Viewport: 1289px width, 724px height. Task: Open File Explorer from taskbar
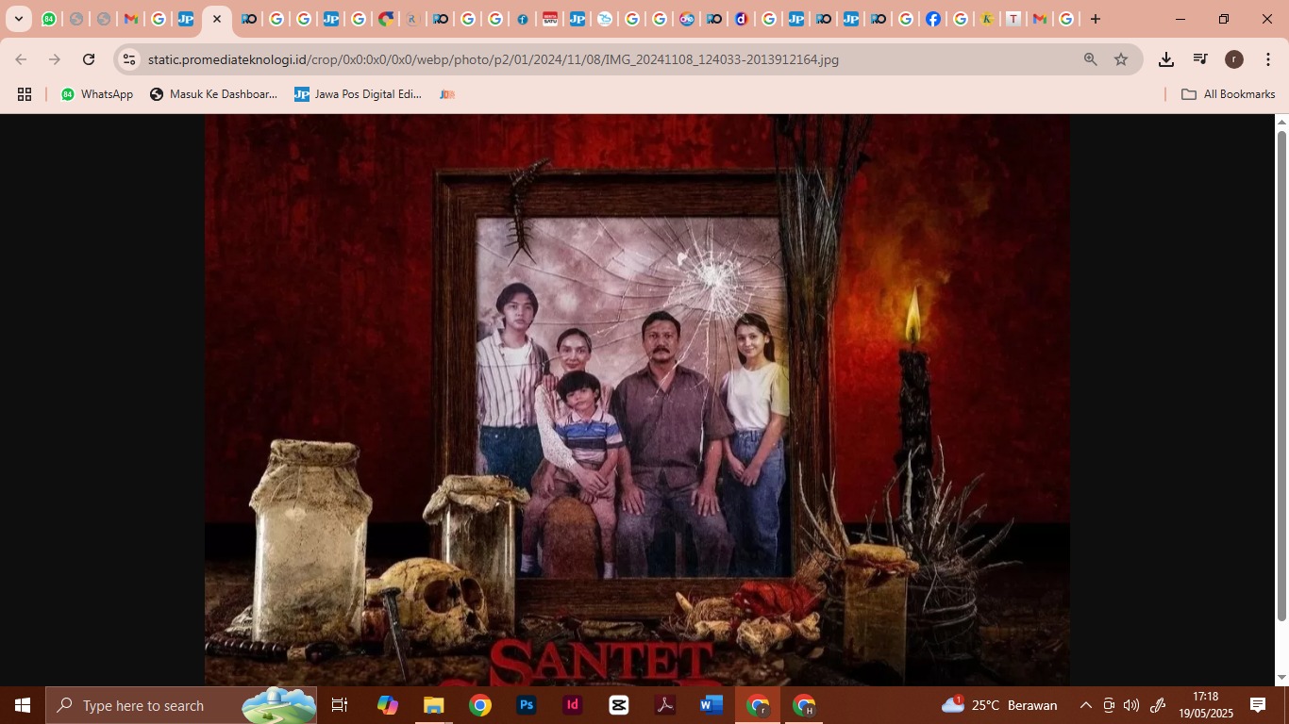(x=433, y=705)
